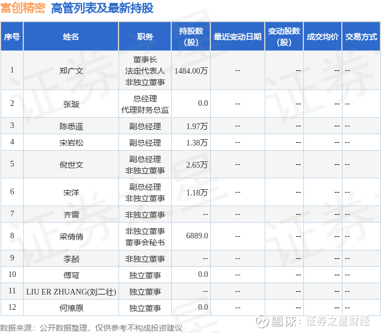
Task: Select the 交易方式 column header
Action: (x=361, y=37)
